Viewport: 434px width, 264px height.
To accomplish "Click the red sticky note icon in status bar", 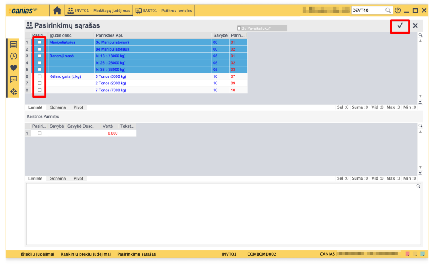I will 407,254.
